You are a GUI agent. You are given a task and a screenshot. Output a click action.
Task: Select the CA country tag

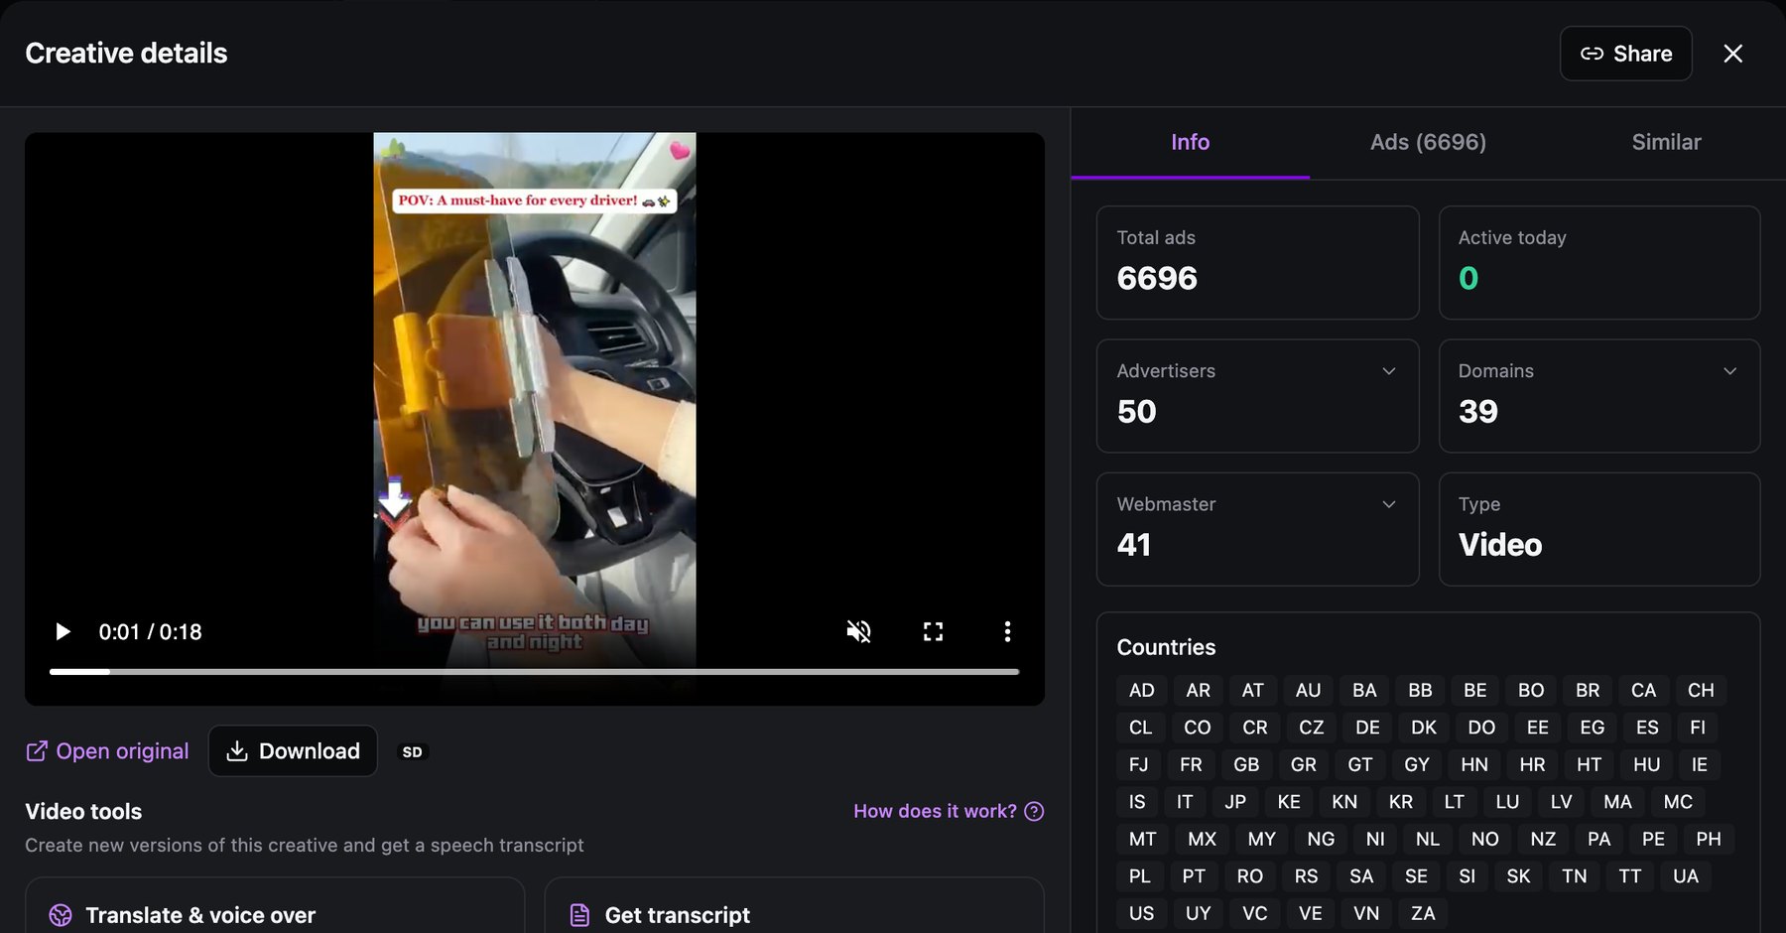point(1643,690)
